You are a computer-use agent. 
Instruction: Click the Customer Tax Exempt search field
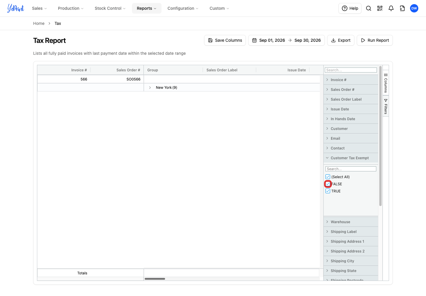point(351,169)
